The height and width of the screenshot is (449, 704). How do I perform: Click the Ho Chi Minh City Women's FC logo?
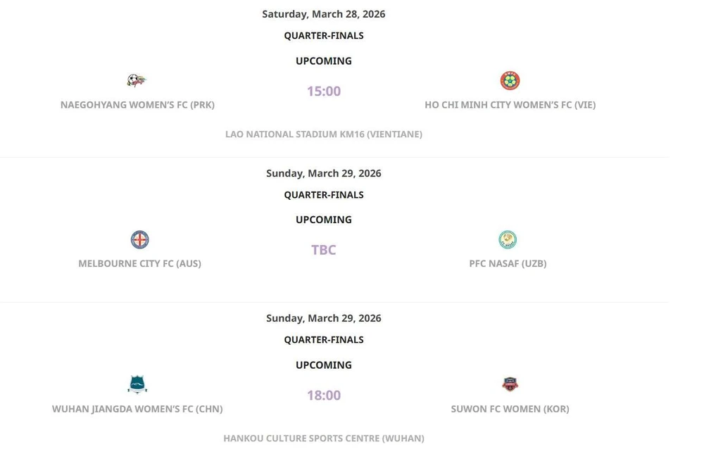point(510,81)
